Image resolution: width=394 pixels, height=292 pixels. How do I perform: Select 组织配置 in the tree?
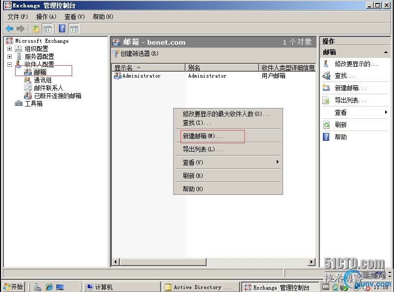tap(36, 49)
